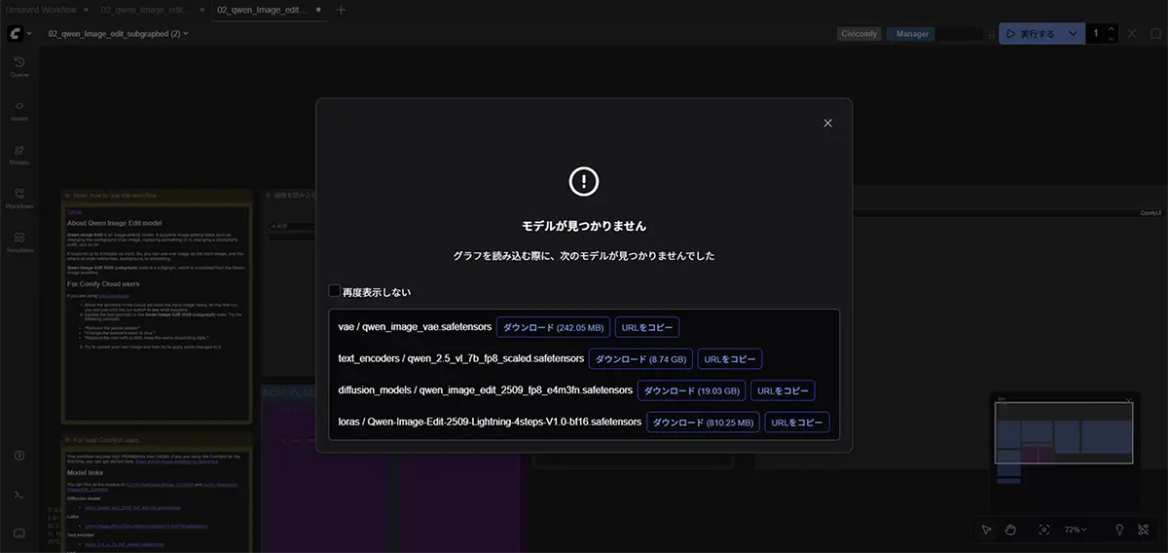Open the Nodes library sidebar icon
The height and width of the screenshot is (553, 1168).
point(18,110)
